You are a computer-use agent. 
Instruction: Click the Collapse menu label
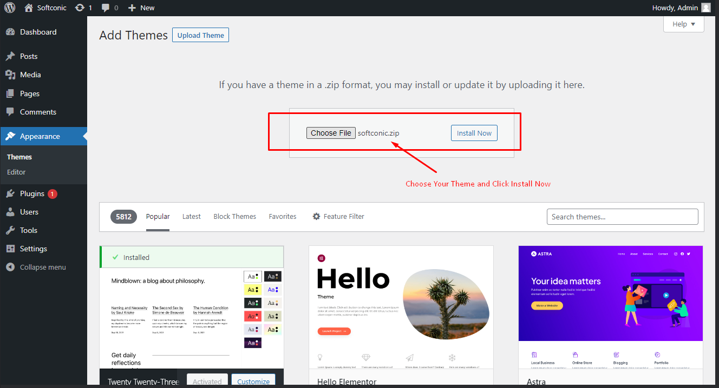pos(43,267)
